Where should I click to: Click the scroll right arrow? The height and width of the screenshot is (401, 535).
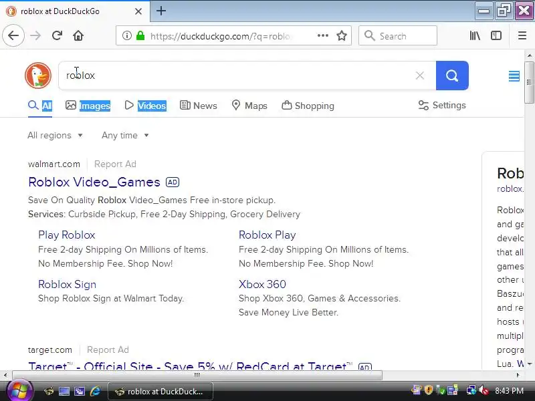[x=518, y=375]
